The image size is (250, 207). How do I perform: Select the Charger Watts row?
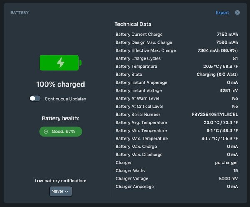click(177, 170)
